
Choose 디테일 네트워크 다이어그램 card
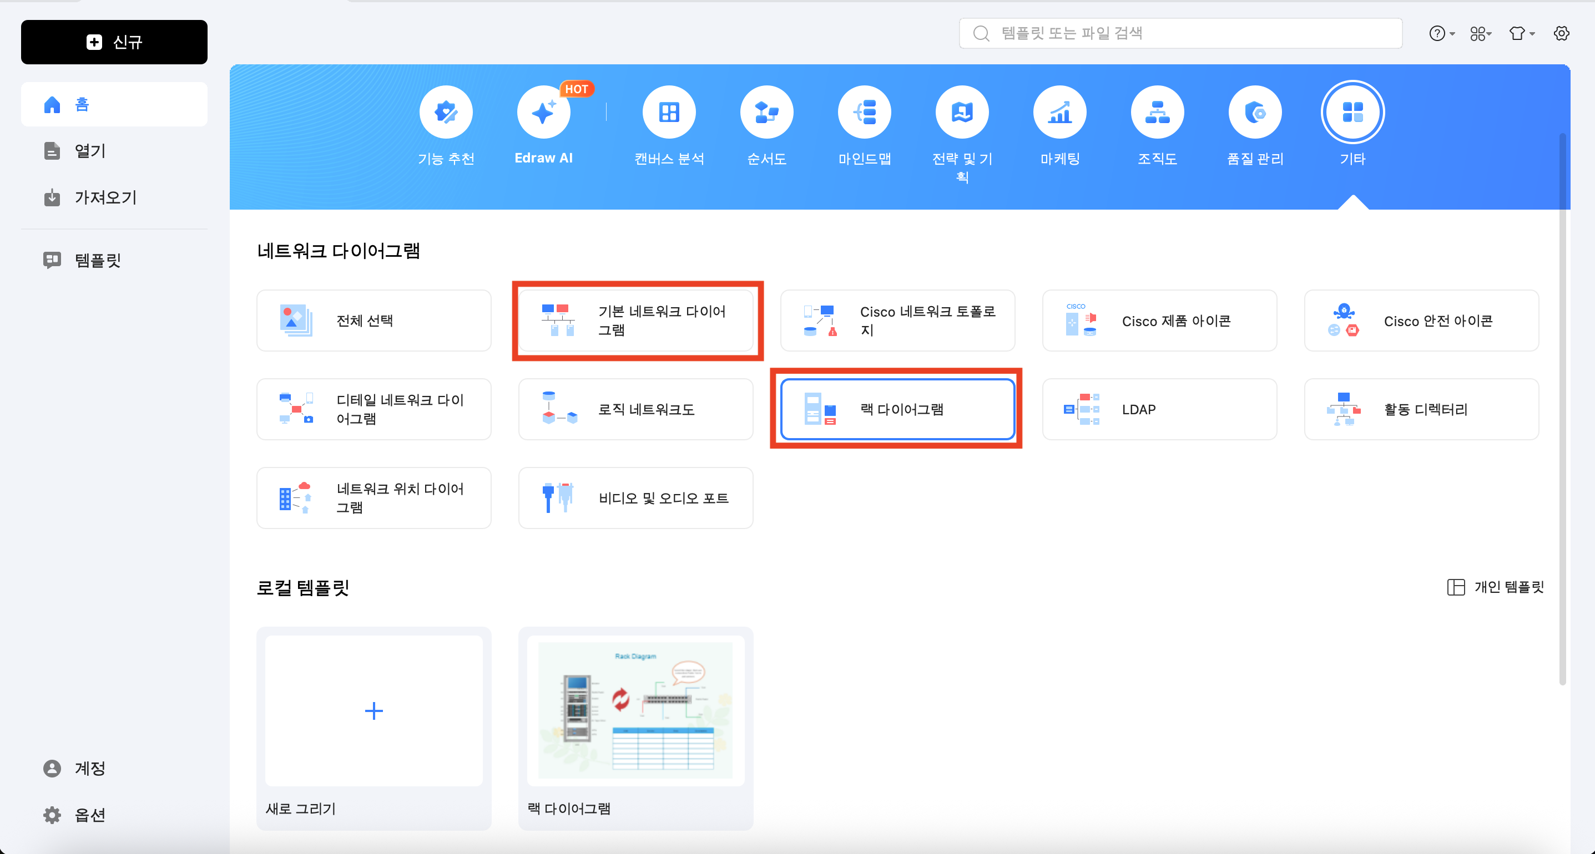[x=374, y=409]
